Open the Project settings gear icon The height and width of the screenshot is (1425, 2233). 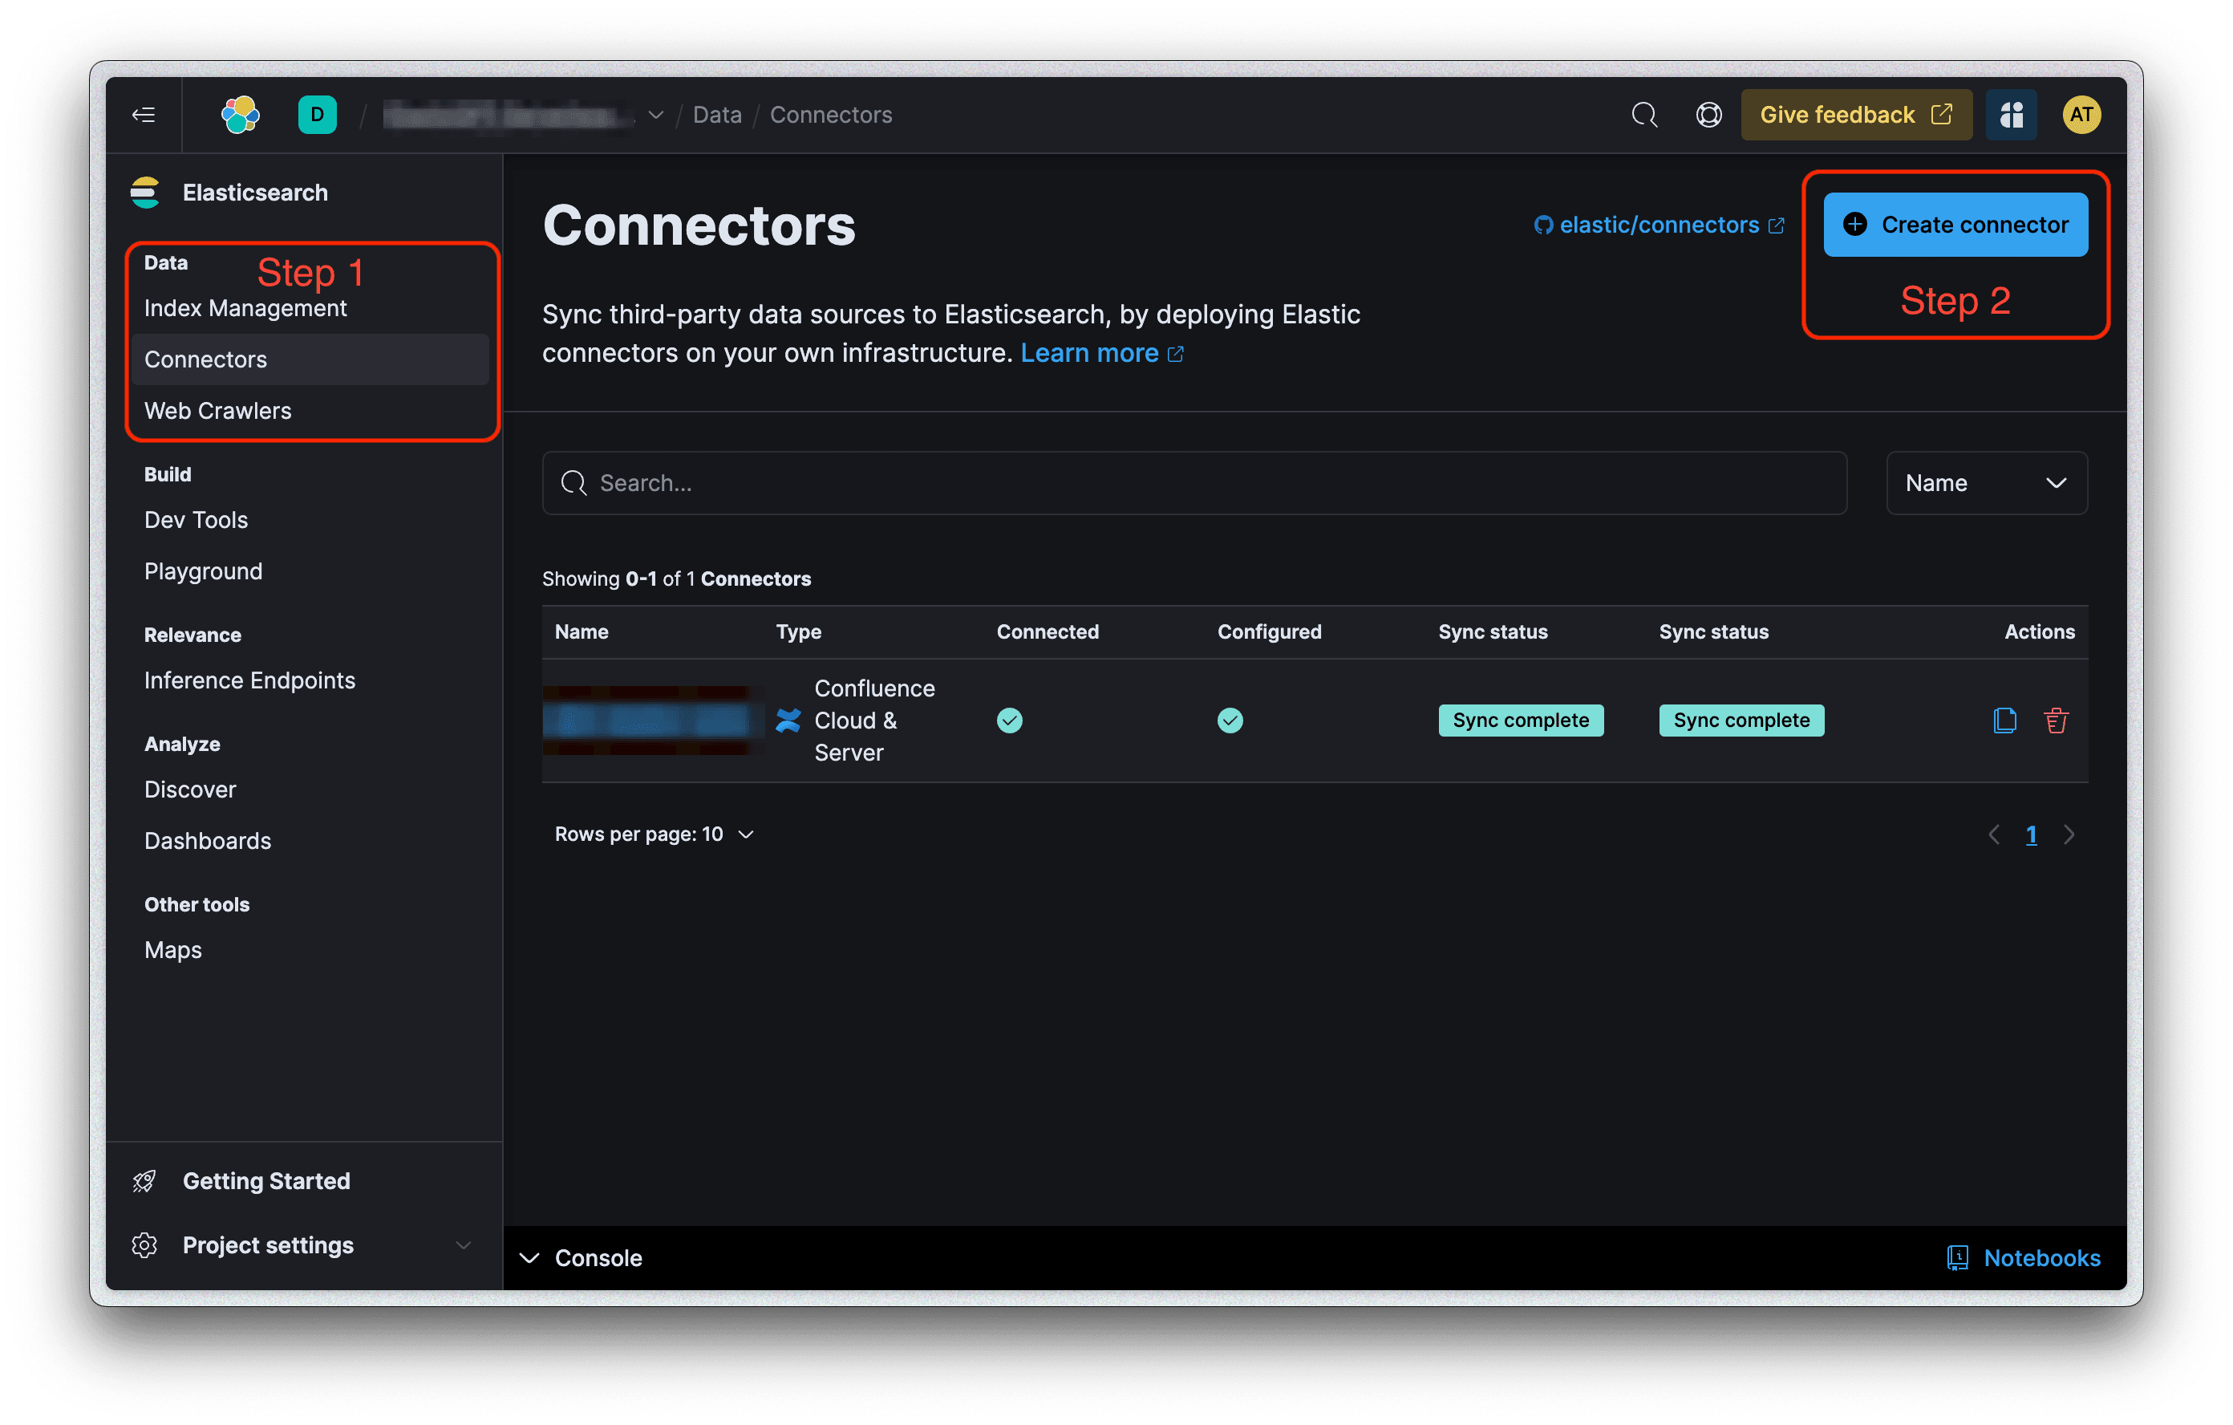tap(144, 1245)
